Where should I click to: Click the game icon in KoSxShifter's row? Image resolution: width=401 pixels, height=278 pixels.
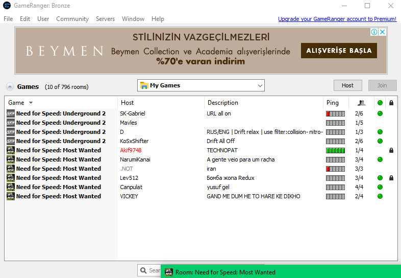[x=11, y=141]
